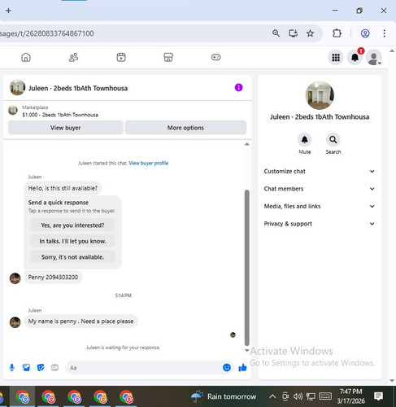Bookmark this page with the star icon

tap(310, 33)
